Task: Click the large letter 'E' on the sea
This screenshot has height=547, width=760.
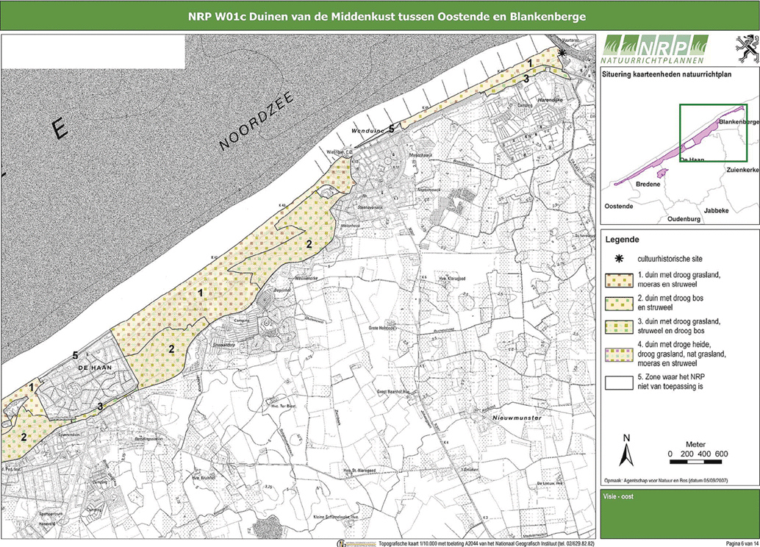Action: pos(59,129)
